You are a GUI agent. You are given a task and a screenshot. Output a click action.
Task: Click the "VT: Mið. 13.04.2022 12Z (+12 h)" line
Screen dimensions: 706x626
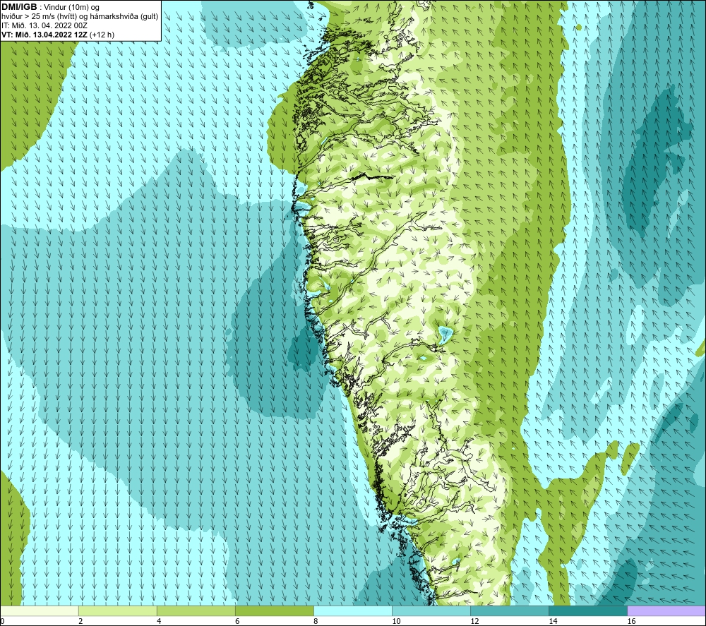pyautogui.click(x=58, y=35)
